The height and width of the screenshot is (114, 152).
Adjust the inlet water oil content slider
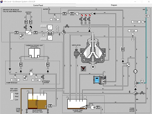(x=12, y=96)
